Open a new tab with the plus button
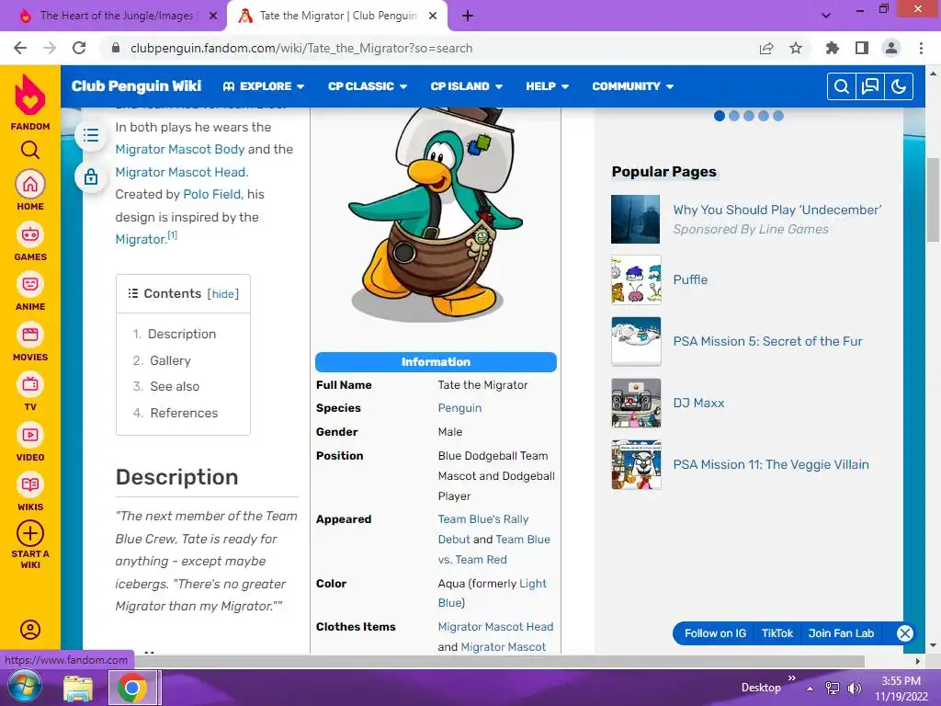This screenshot has width=941, height=706. (x=468, y=16)
